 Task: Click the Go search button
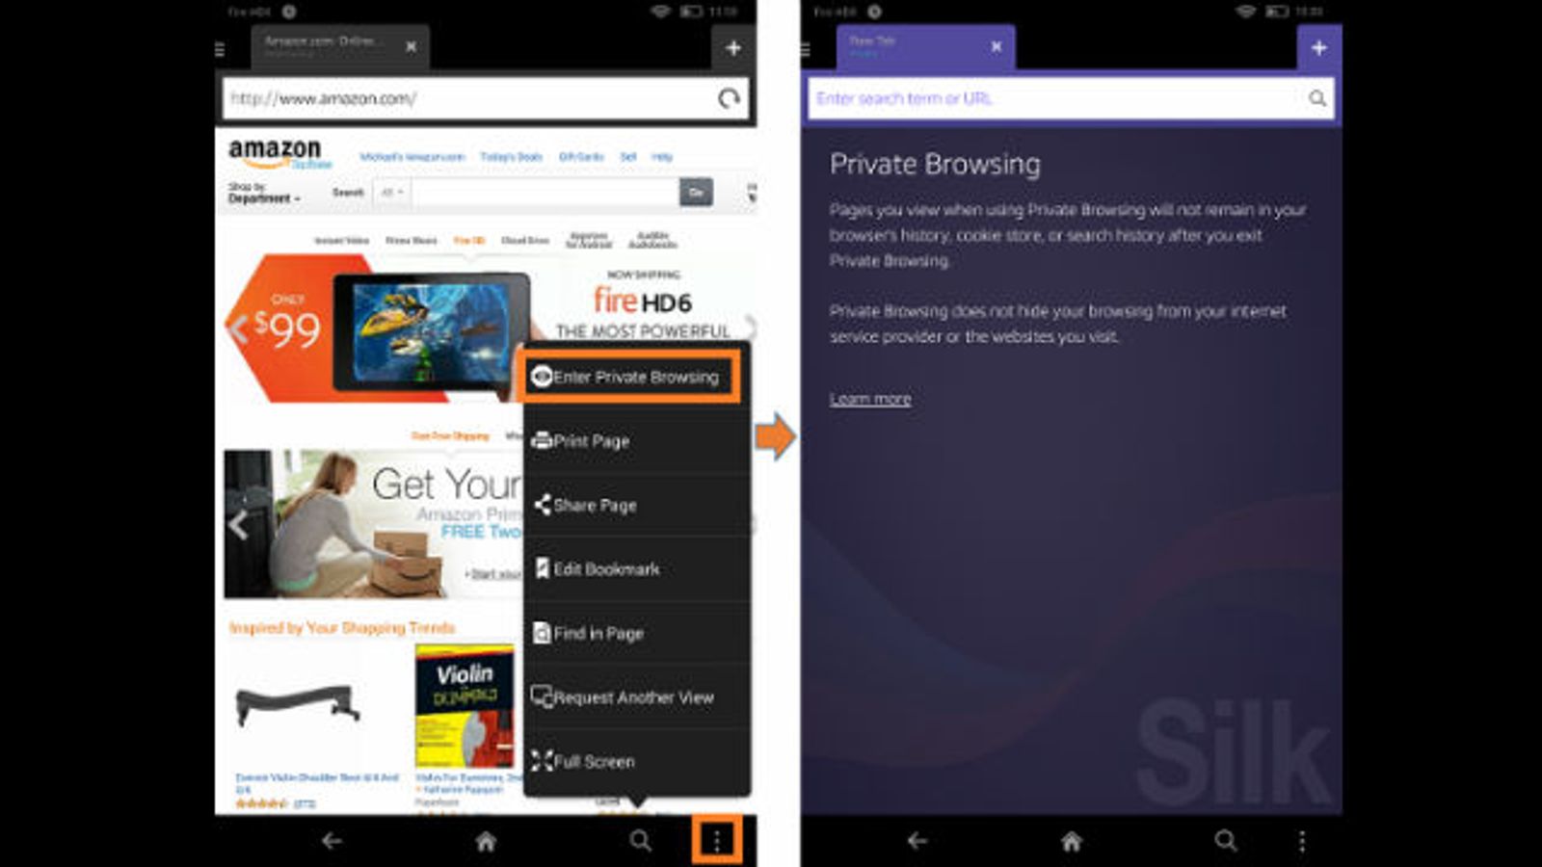tap(696, 193)
